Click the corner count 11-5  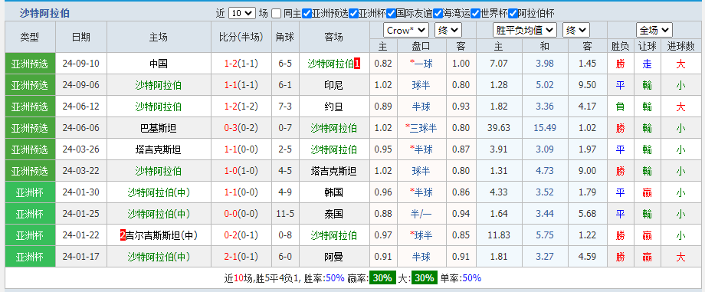(x=285, y=214)
